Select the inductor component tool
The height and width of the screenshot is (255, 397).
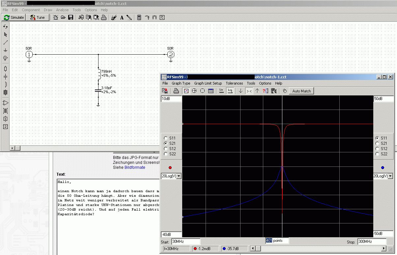[x=5, y=85]
